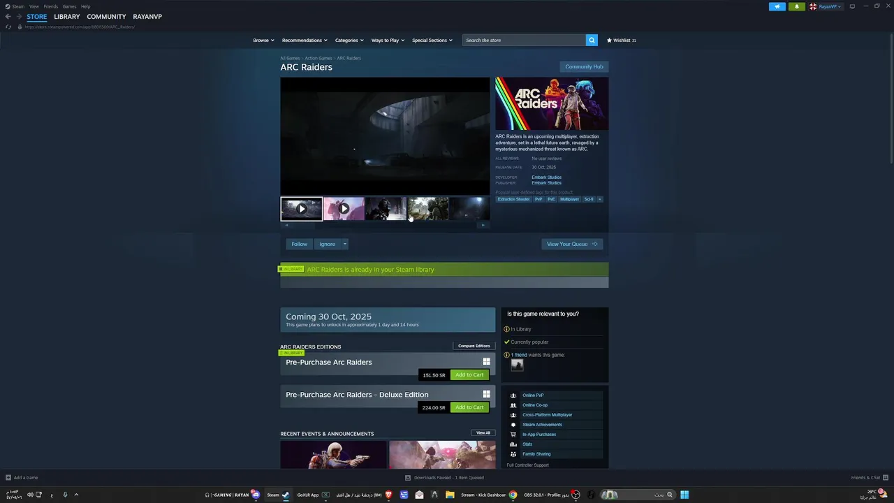Show more tags with the plus button
The height and width of the screenshot is (503, 894).
599,199
